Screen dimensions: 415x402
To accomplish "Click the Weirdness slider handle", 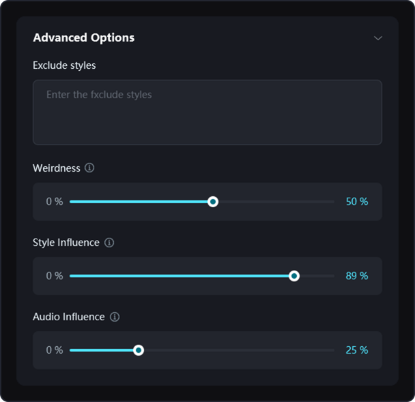I will [x=213, y=202].
